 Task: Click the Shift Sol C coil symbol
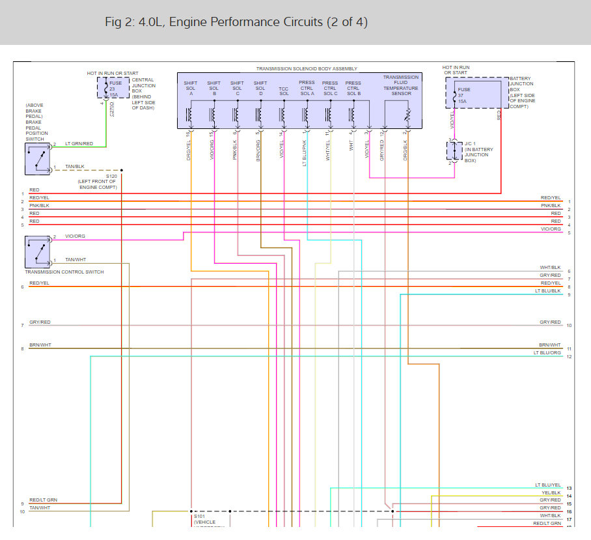pyautogui.click(x=236, y=114)
